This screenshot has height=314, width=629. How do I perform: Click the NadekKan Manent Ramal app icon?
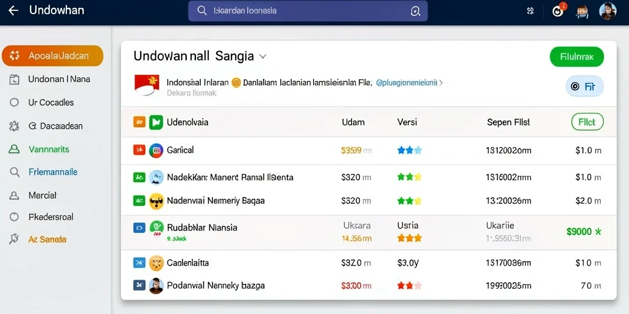[156, 177]
